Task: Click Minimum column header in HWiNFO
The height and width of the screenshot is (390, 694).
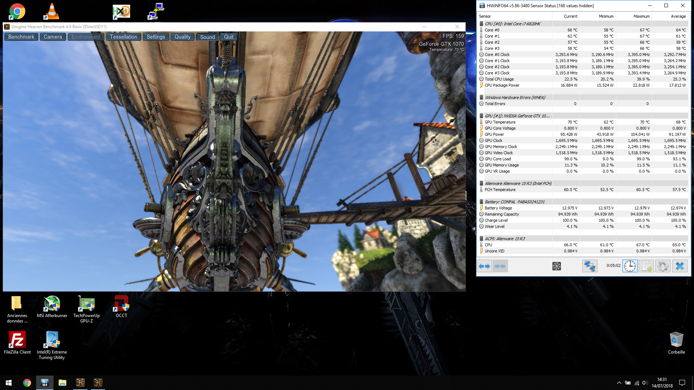Action: (598, 16)
